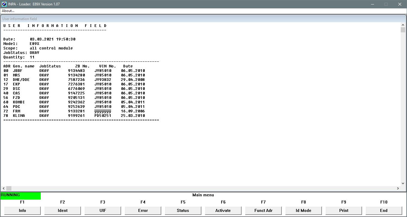Viewport: 407px width, 217px height.
Task: Click the F2 Ident button
Action: (x=63, y=210)
